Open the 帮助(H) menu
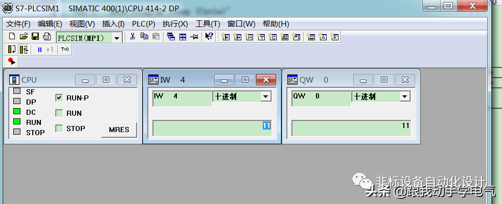 coord(276,24)
